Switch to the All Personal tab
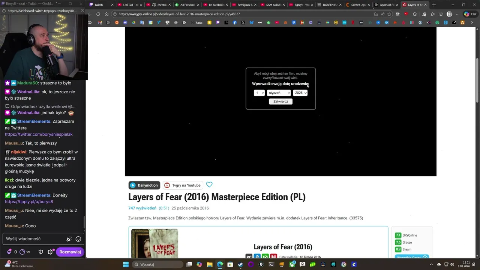 [x=187, y=5]
